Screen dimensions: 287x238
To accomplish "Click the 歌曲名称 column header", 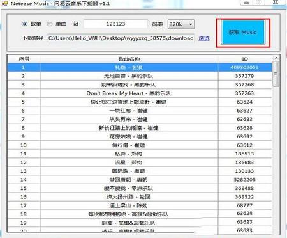I will pos(129,59).
